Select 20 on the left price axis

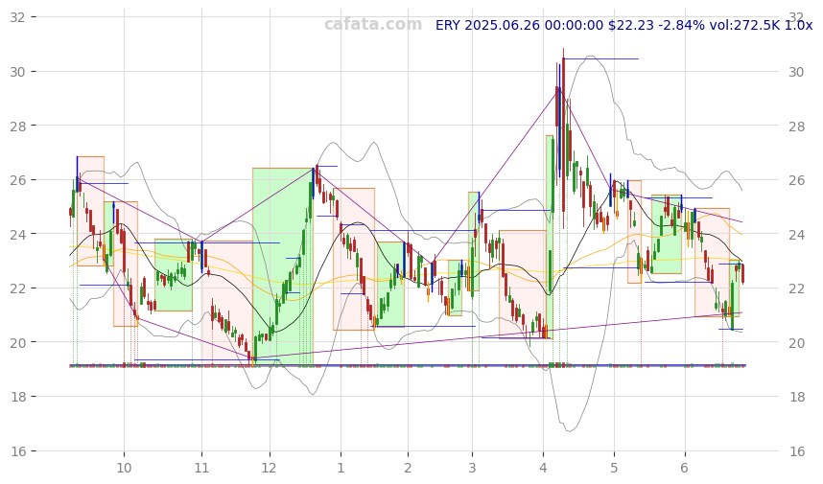point(17,342)
